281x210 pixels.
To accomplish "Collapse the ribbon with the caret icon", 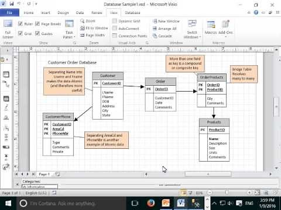I will pyautogui.click(x=249, y=13).
